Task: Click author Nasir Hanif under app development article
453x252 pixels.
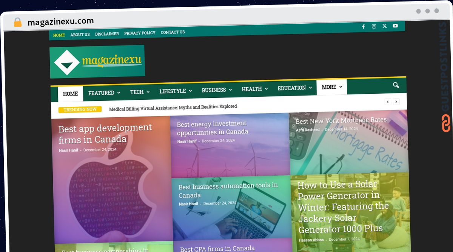Action: [69, 150]
